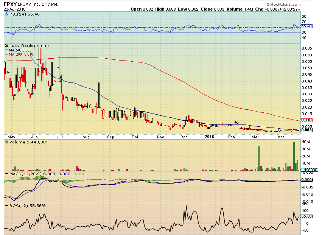Click the 1448909 volume axis tag

[309, 170]
